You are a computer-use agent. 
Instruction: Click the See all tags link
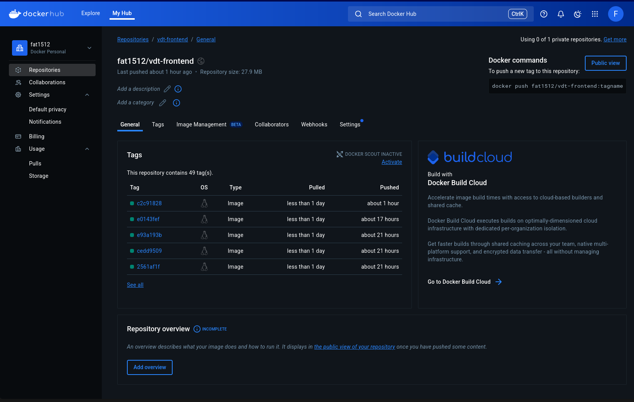tap(135, 285)
